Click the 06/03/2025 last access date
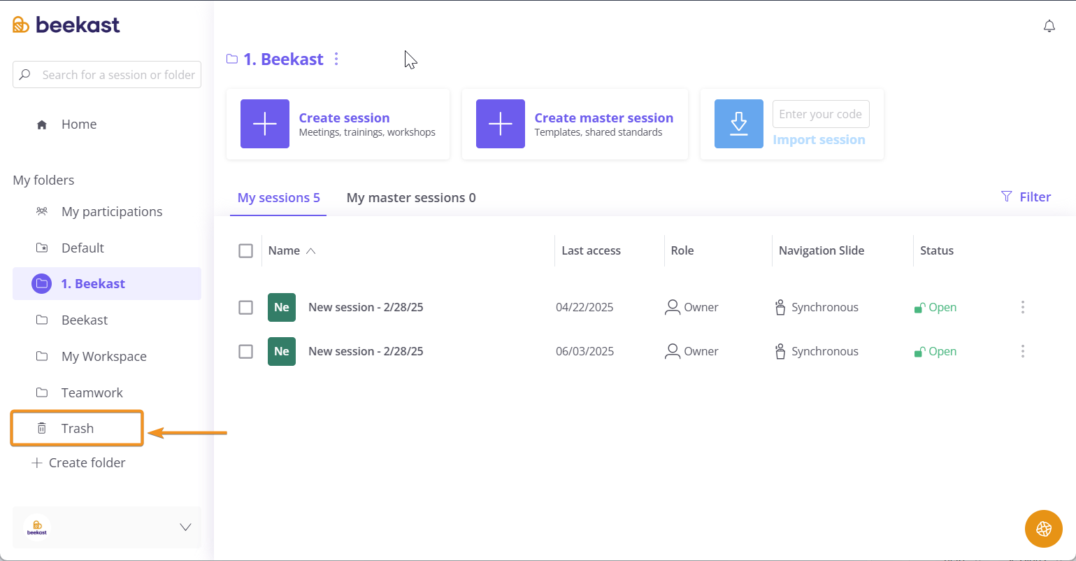 584,351
